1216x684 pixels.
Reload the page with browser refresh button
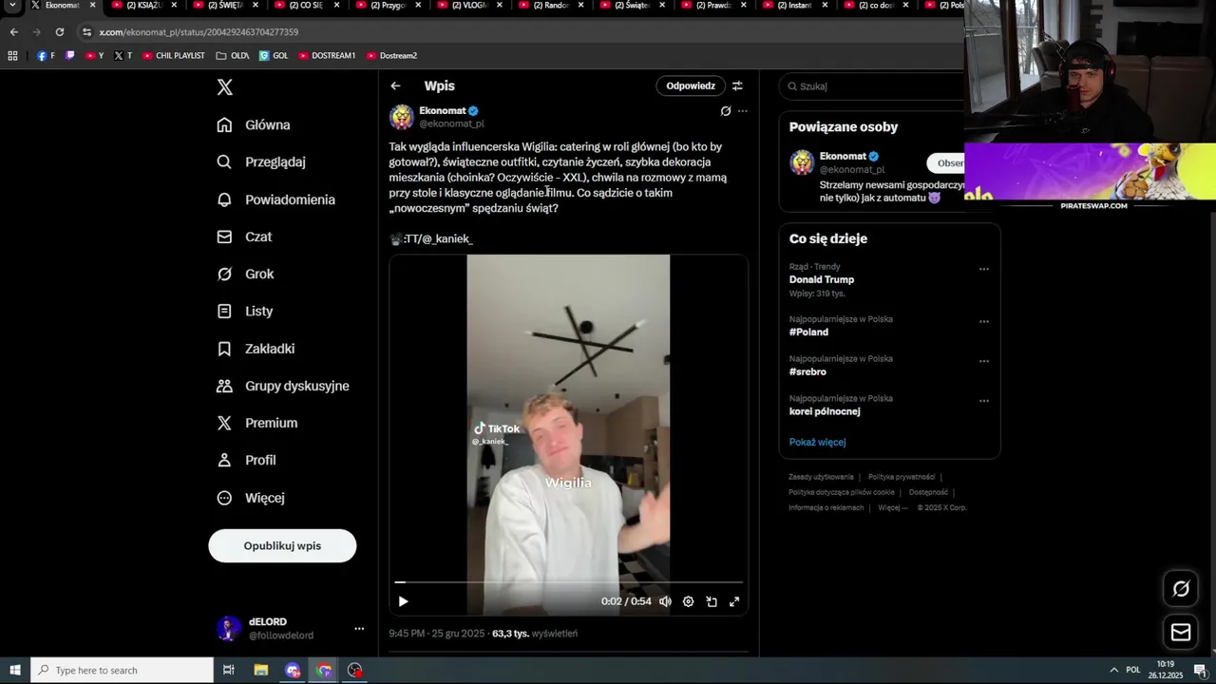coord(59,31)
